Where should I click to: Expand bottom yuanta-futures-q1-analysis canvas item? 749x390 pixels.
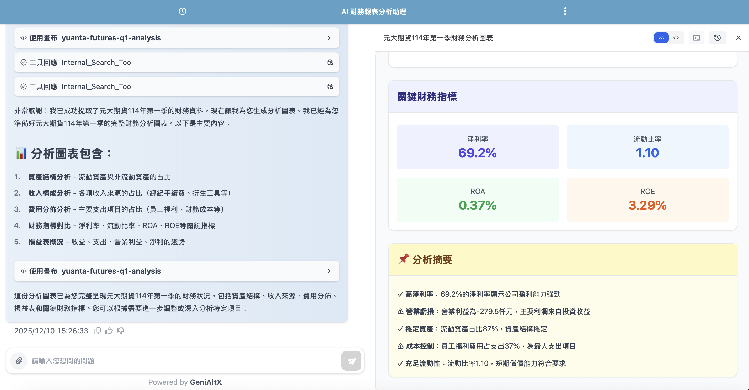coord(329,271)
